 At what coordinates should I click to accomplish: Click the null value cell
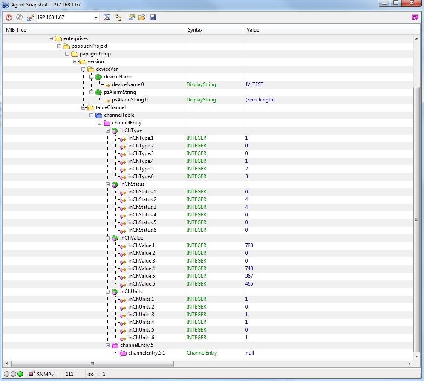coord(250,353)
